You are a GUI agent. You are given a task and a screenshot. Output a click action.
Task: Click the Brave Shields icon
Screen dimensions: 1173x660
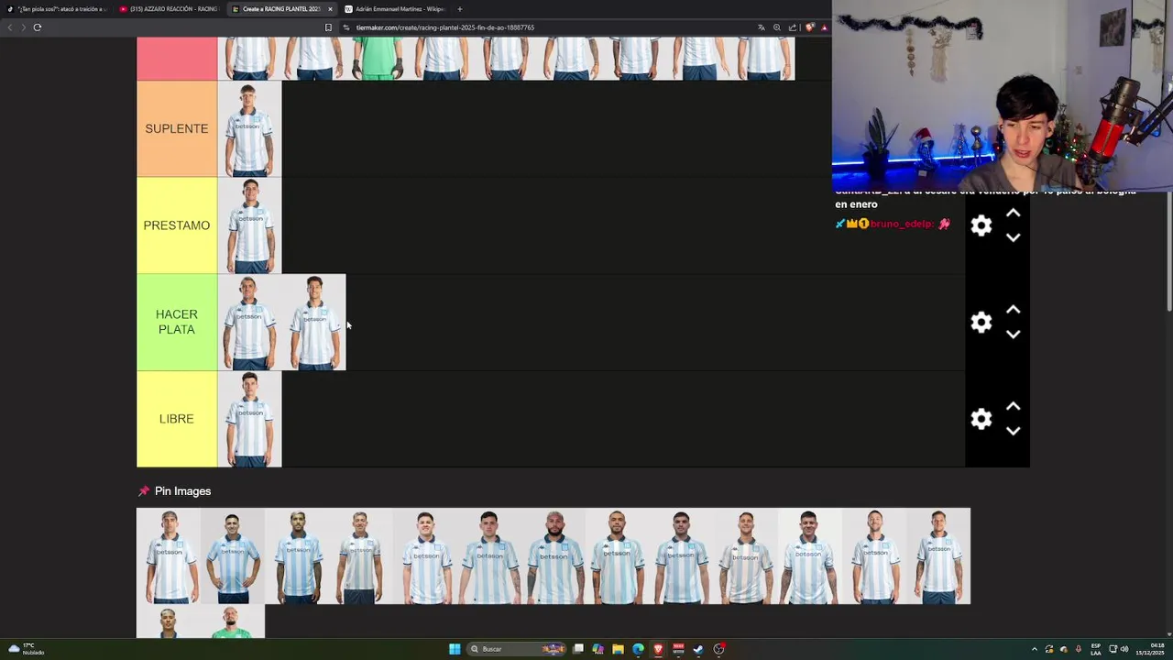click(809, 27)
